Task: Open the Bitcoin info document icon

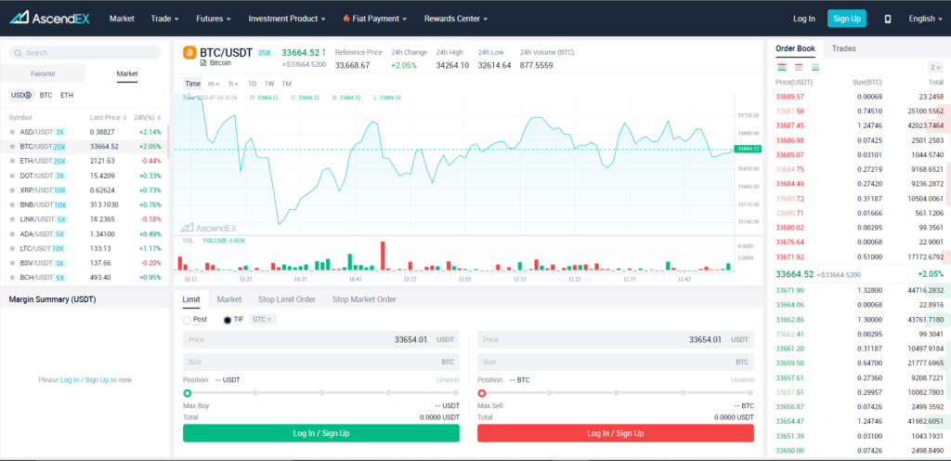Action: [203, 62]
